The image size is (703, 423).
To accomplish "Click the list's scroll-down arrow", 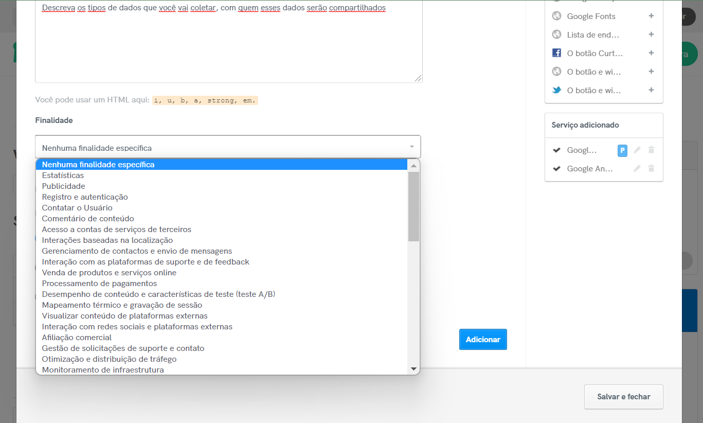I will click(x=413, y=369).
